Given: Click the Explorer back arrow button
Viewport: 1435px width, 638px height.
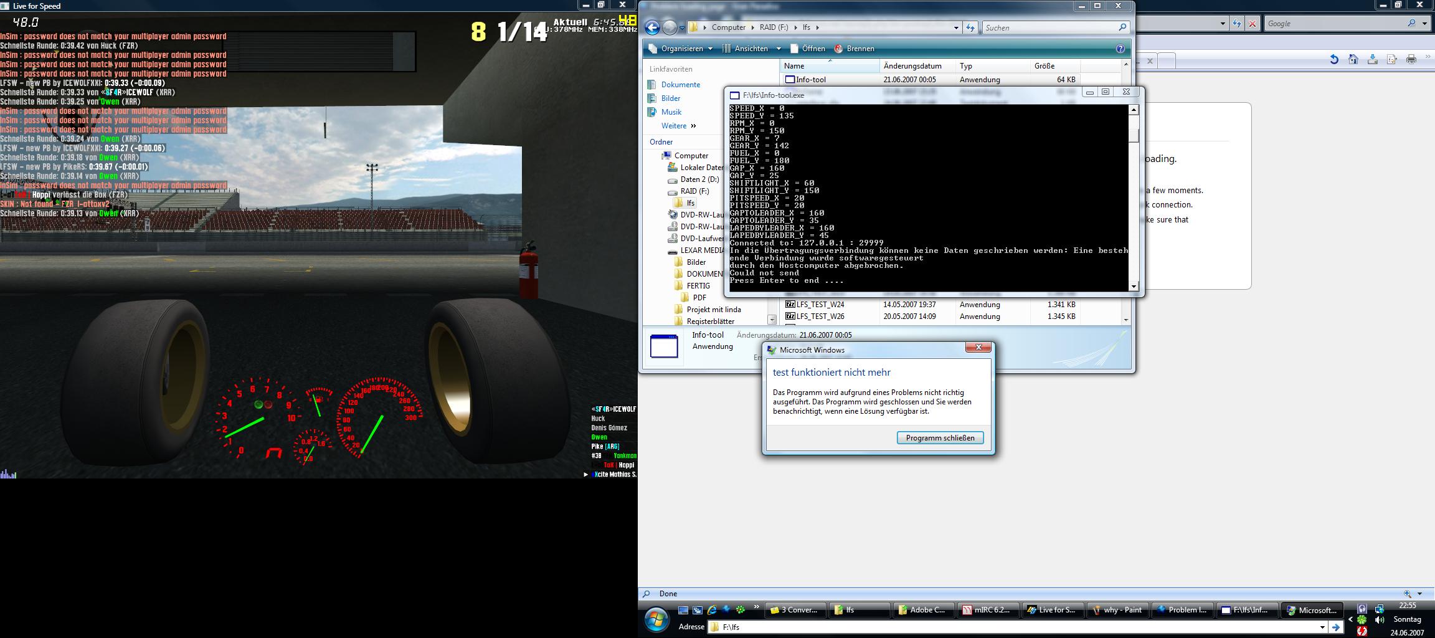Looking at the screenshot, I should [x=652, y=27].
